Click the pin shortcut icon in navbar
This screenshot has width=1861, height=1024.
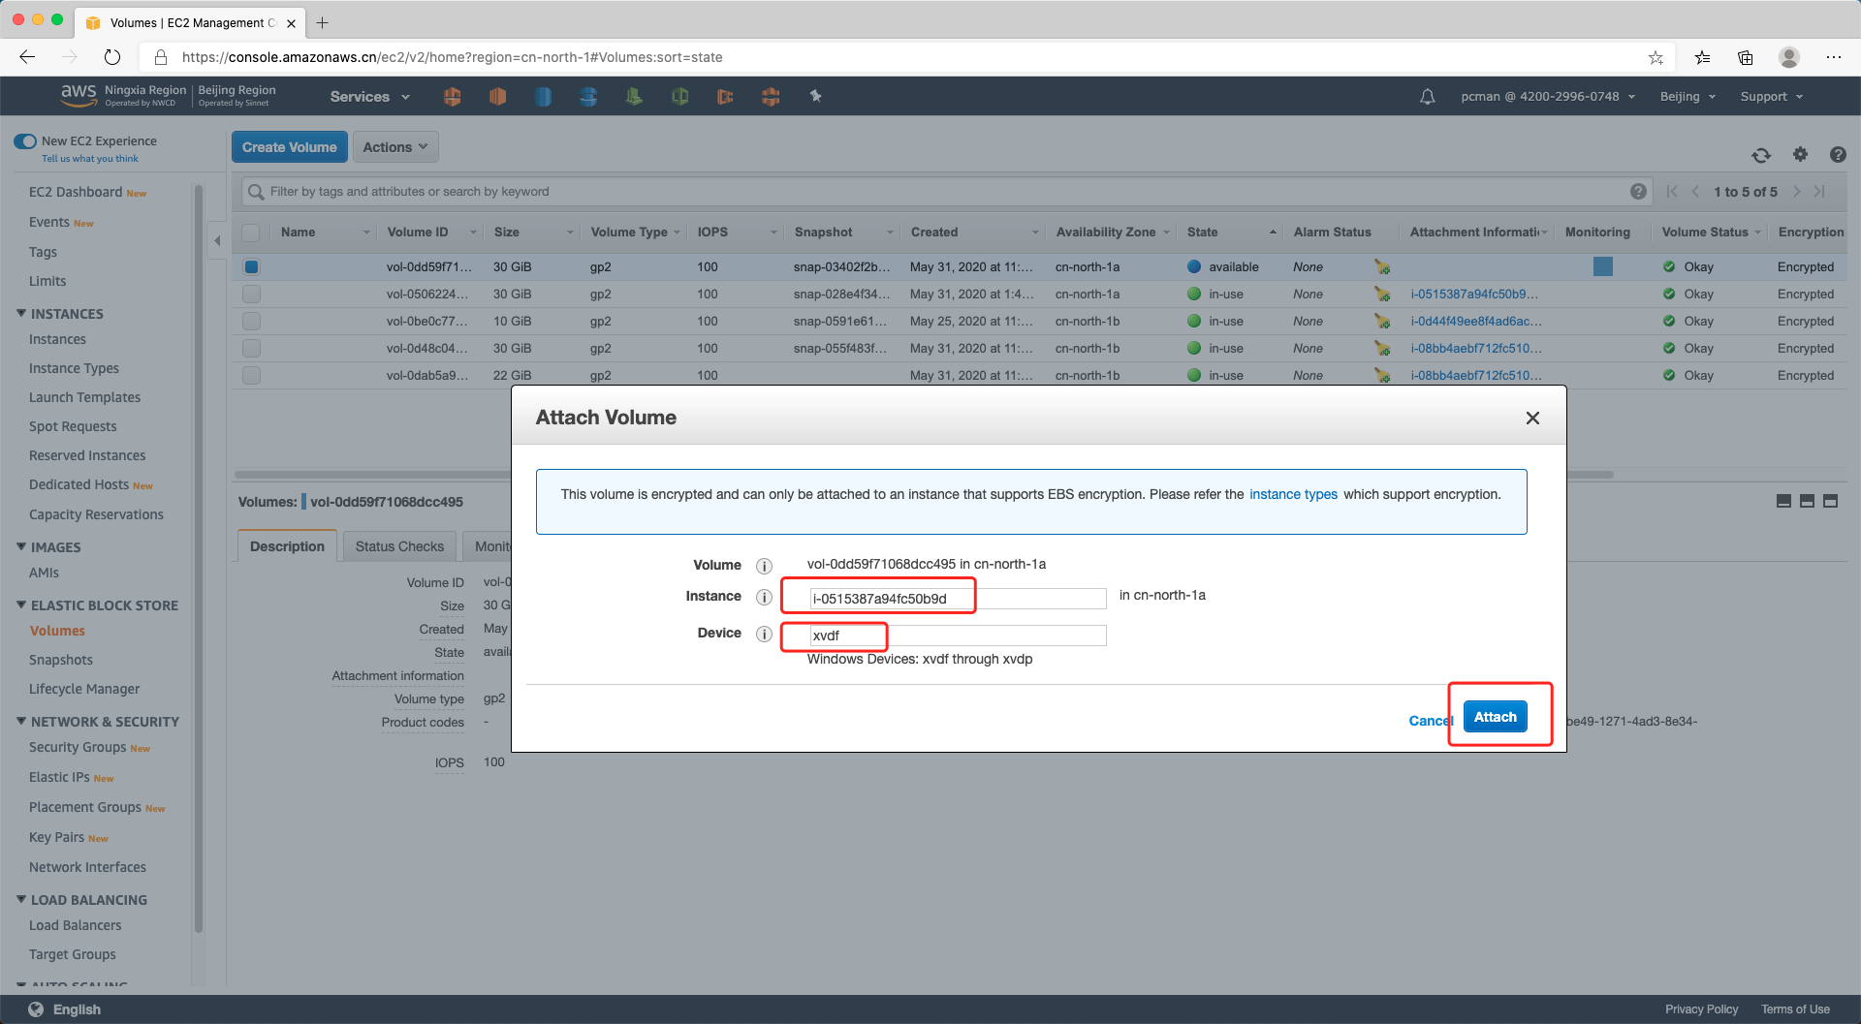point(815,96)
